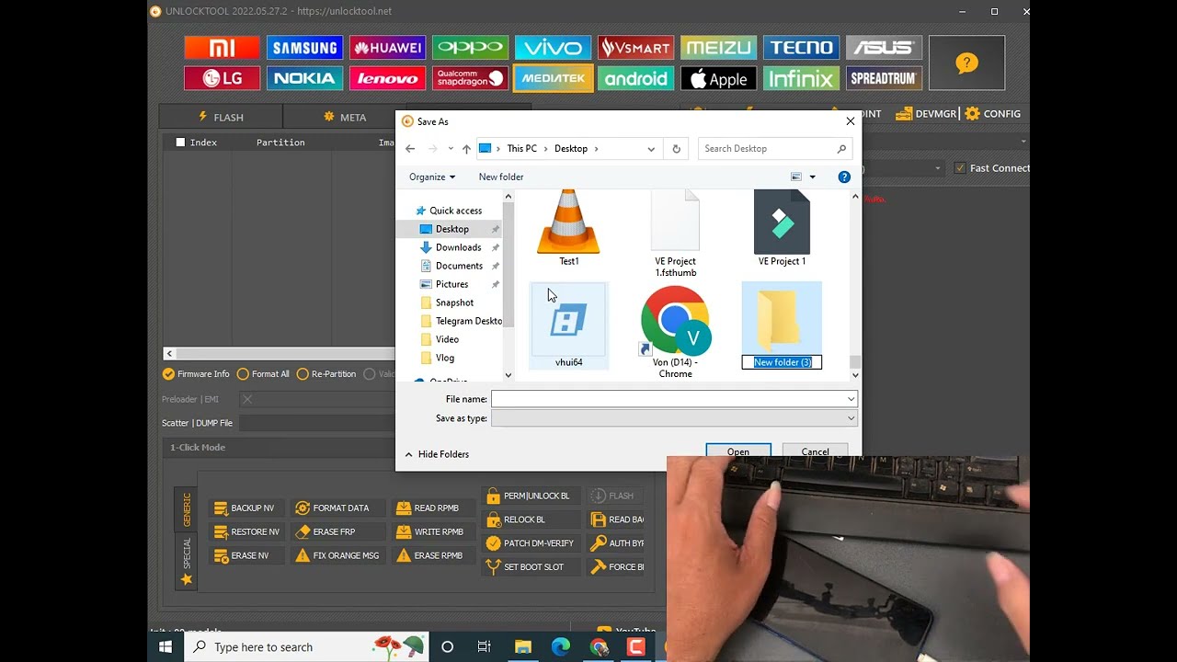Image resolution: width=1177 pixels, height=662 pixels.
Task: Open the Organize dropdown menu
Action: (x=432, y=177)
